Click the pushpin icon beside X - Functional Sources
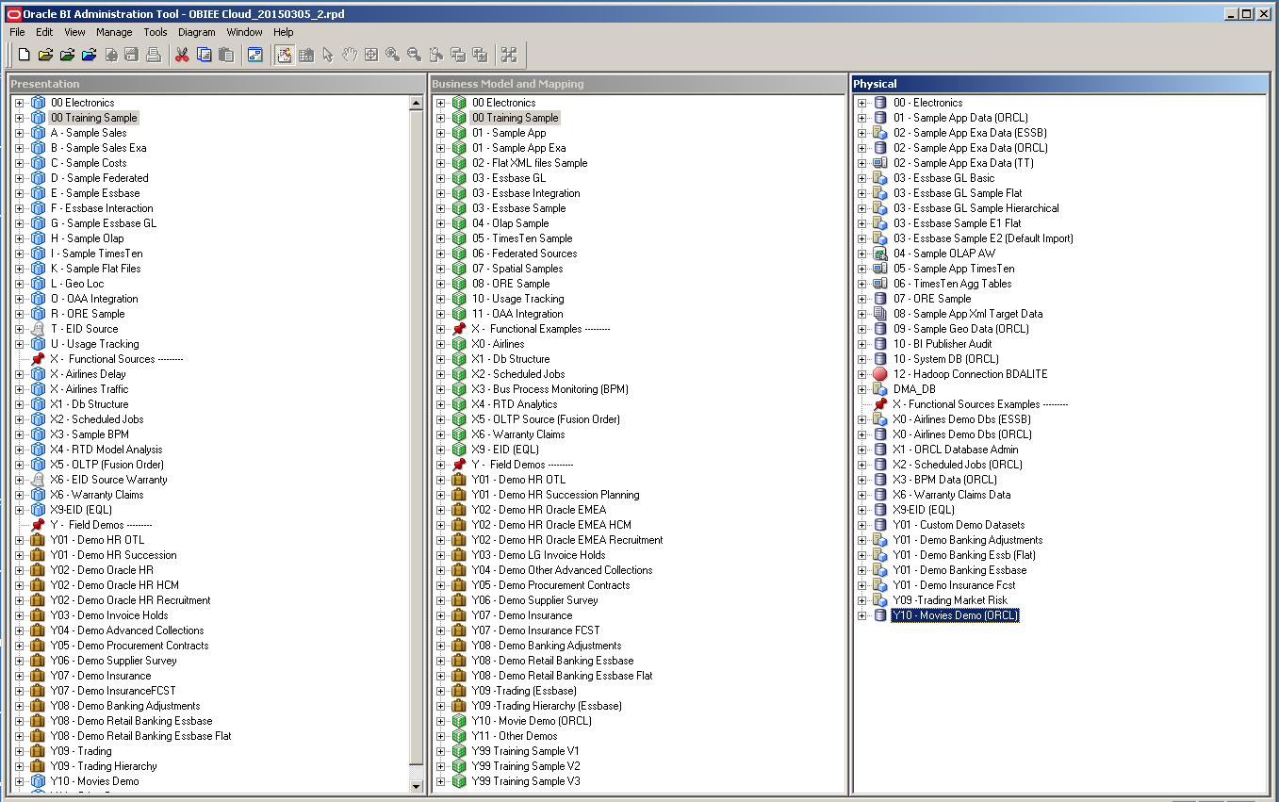 [38, 359]
